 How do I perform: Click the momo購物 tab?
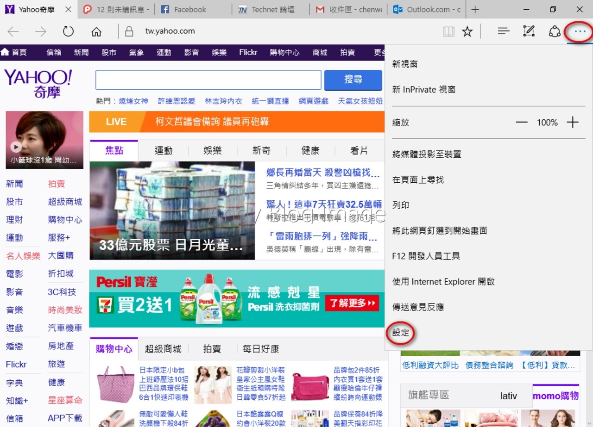556,396
